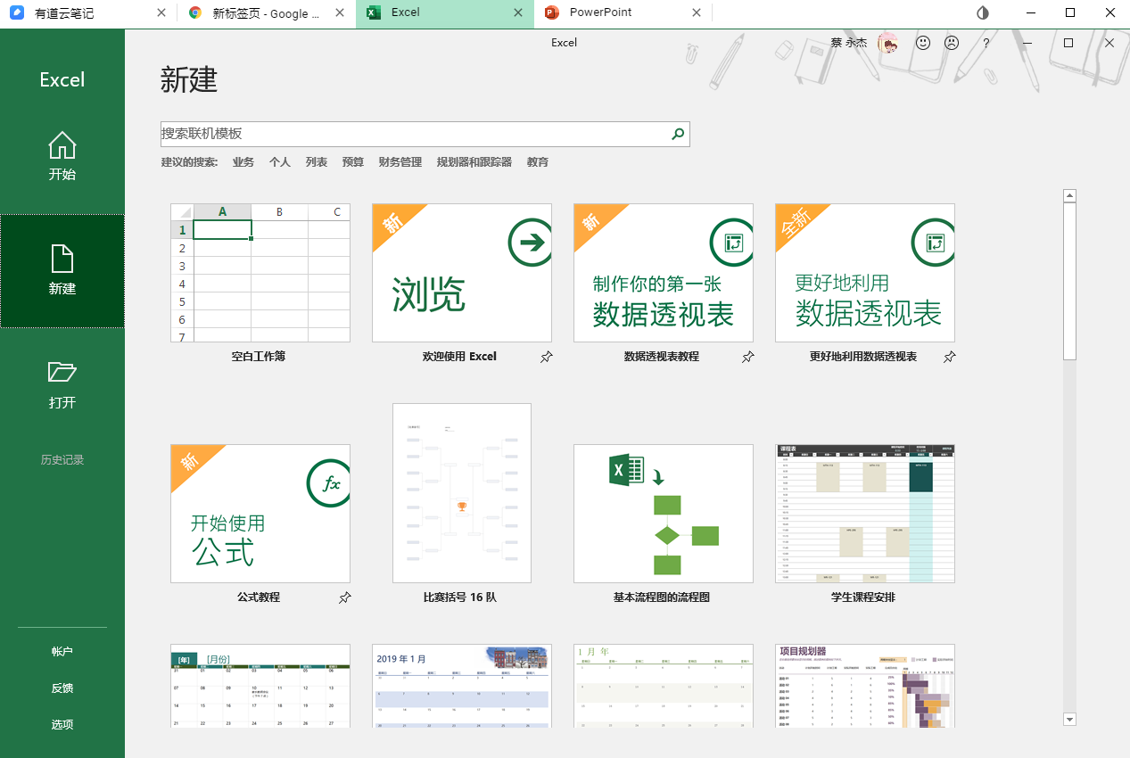
Task: Open 选项 in the sidebar
Action: click(62, 725)
